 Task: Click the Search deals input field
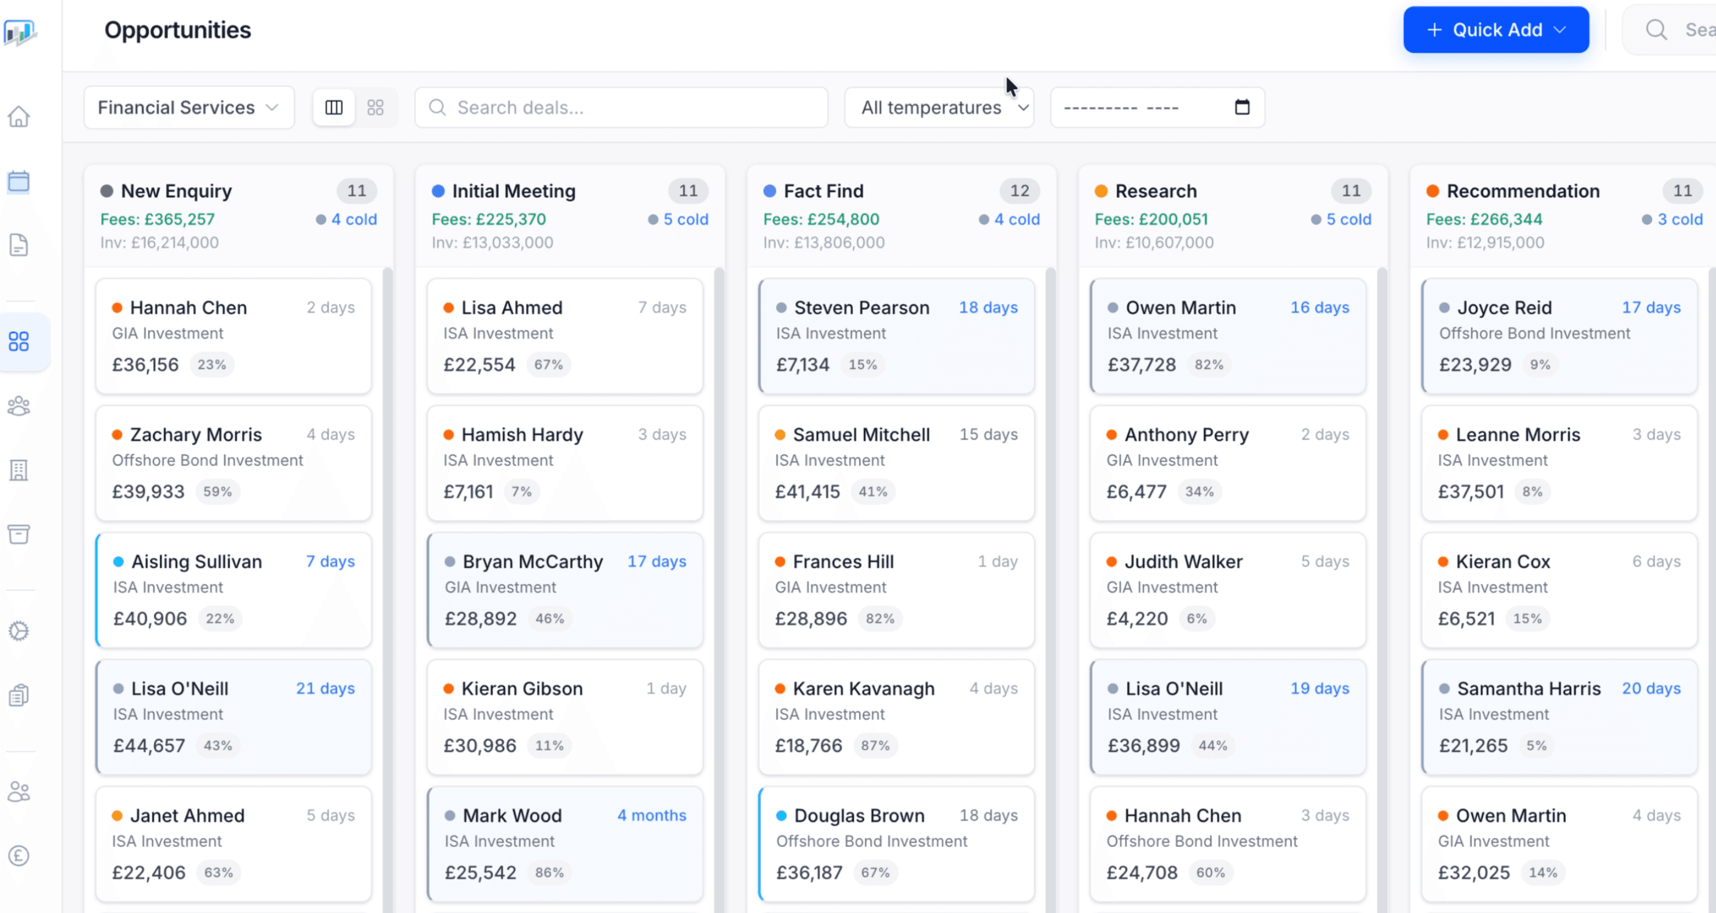click(x=621, y=107)
